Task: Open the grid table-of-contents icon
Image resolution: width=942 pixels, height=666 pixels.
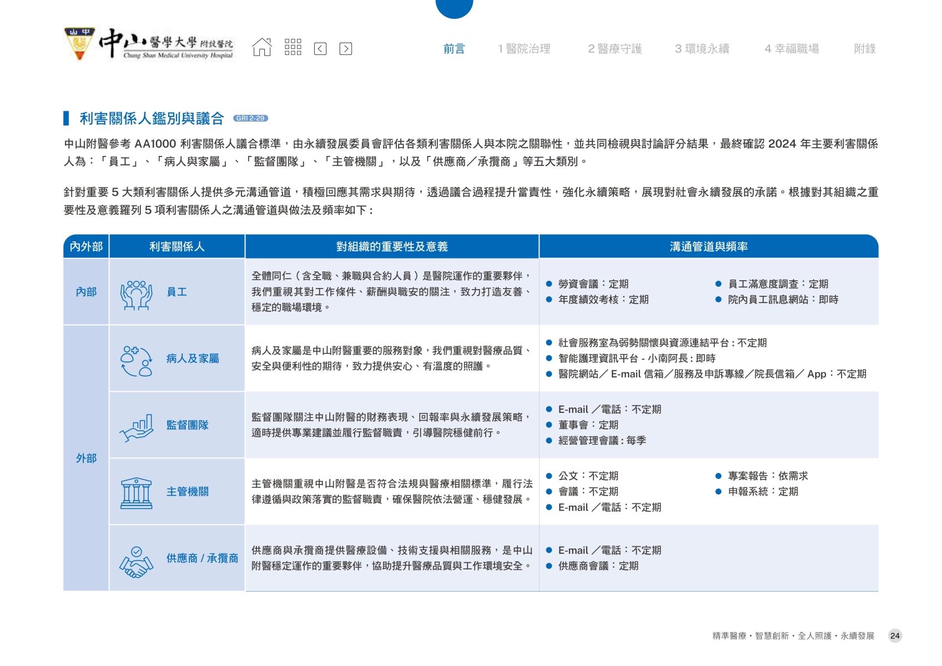Action: (x=293, y=48)
